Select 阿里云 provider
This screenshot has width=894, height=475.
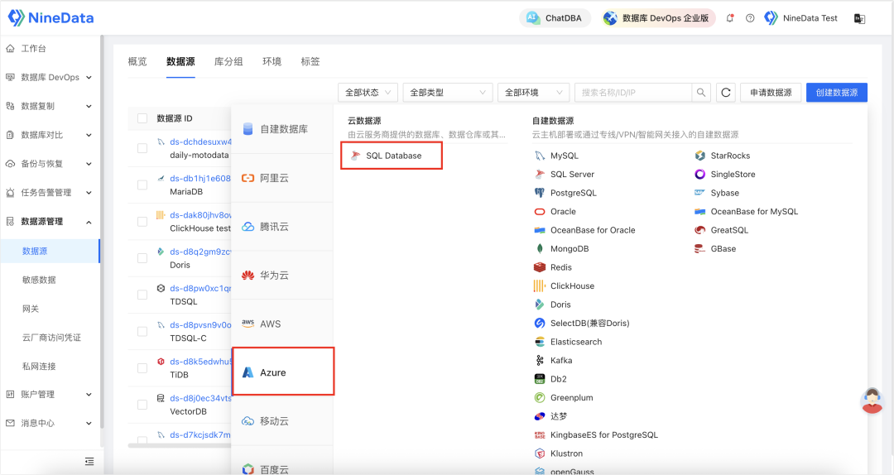pyautogui.click(x=283, y=178)
